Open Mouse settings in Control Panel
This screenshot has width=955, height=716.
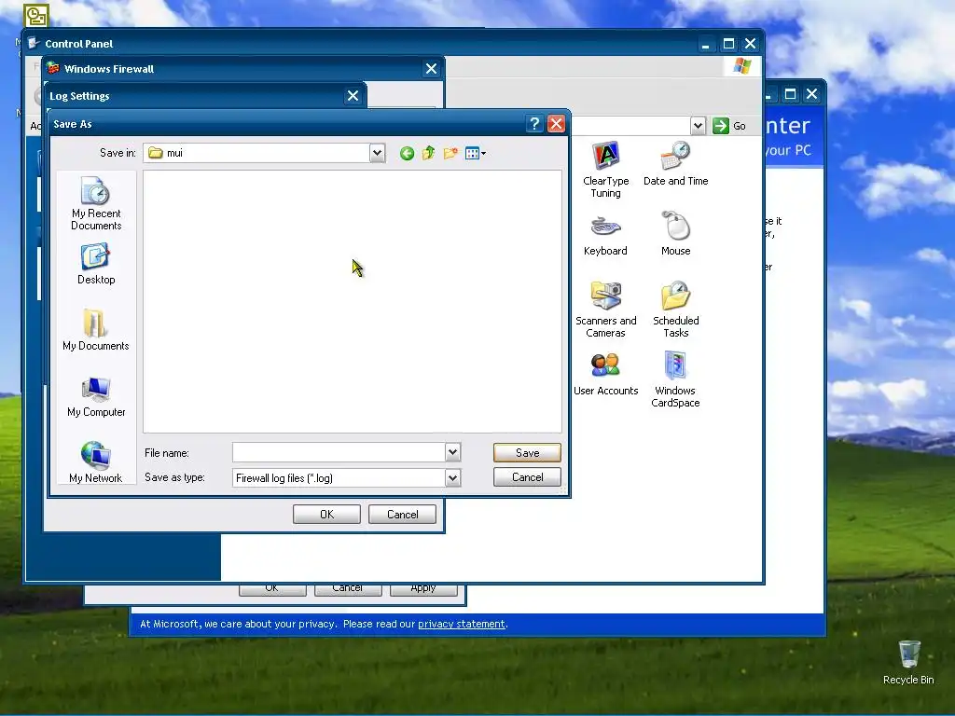tap(675, 234)
